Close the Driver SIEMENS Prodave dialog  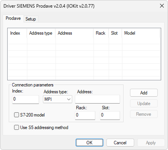coord(162,6)
